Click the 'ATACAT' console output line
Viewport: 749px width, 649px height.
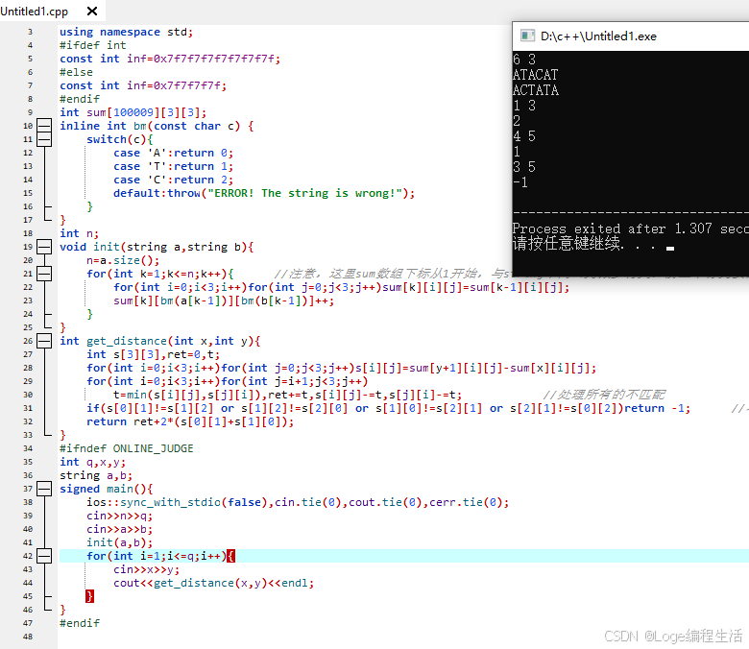[x=536, y=75]
